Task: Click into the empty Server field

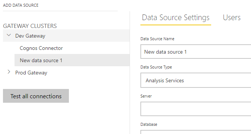Action: [196, 109]
